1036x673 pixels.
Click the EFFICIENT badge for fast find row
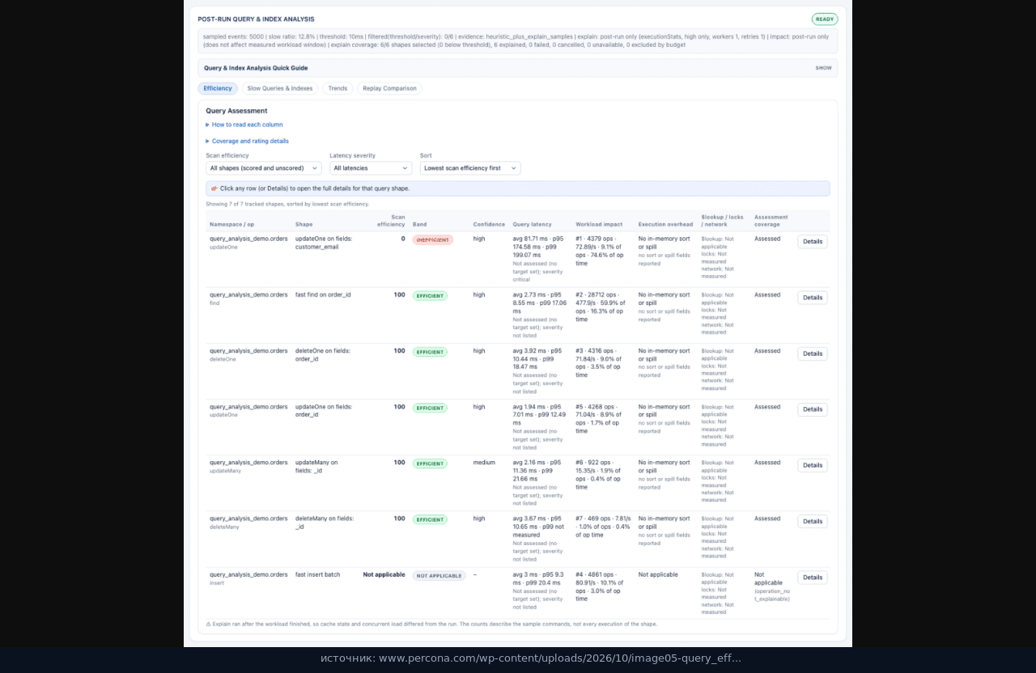click(x=430, y=296)
